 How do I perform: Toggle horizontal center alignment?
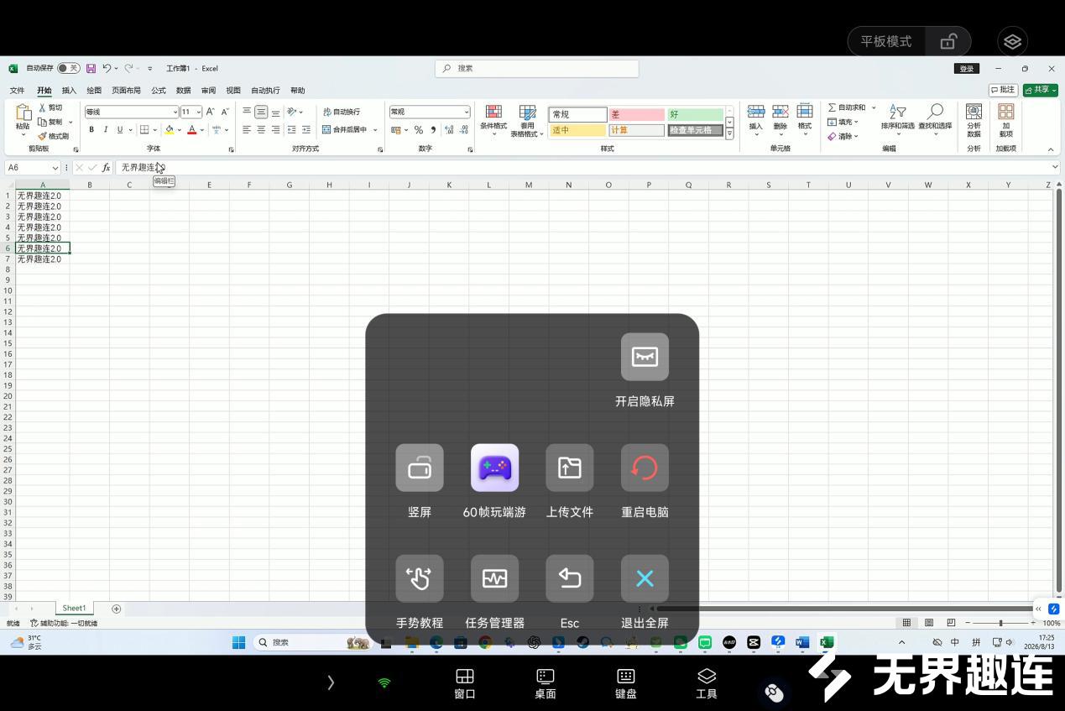pyautogui.click(x=261, y=130)
